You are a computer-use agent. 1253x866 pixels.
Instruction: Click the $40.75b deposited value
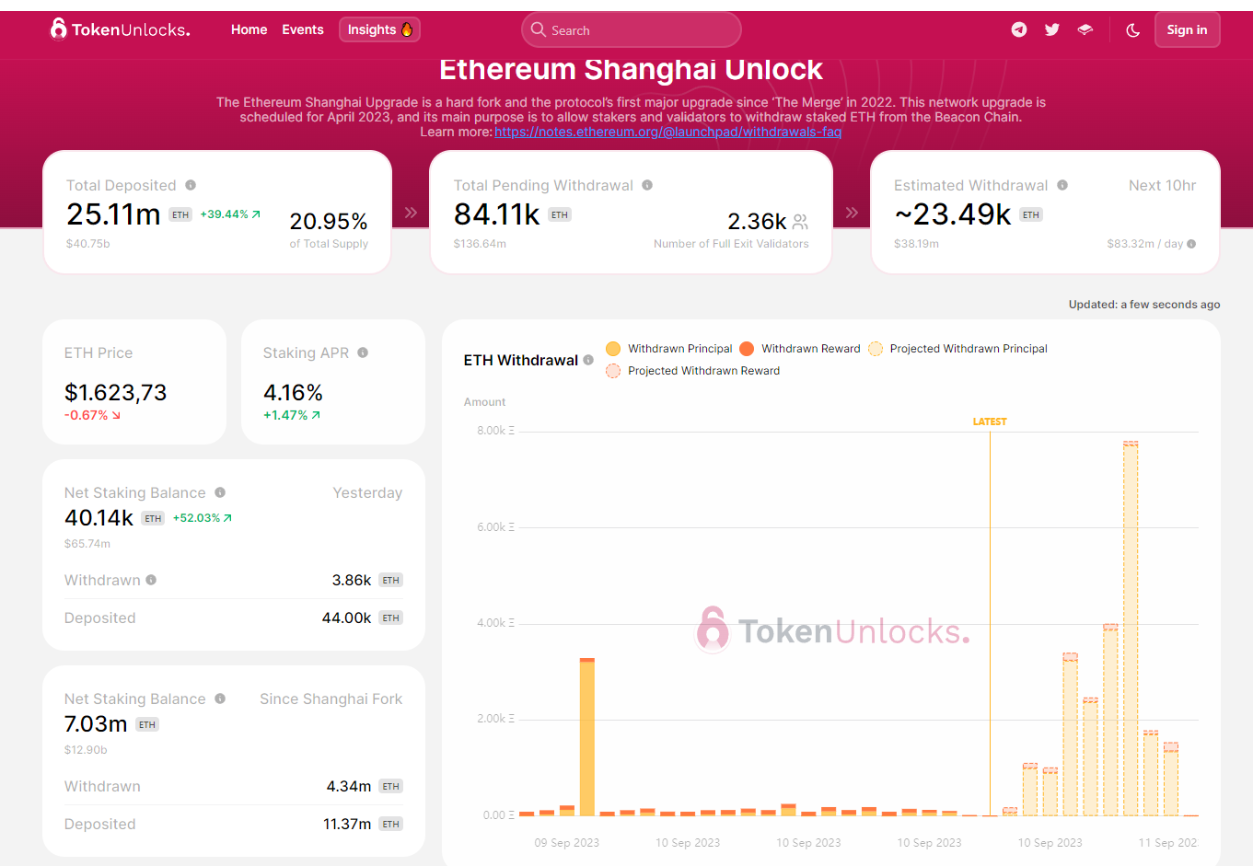point(88,244)
